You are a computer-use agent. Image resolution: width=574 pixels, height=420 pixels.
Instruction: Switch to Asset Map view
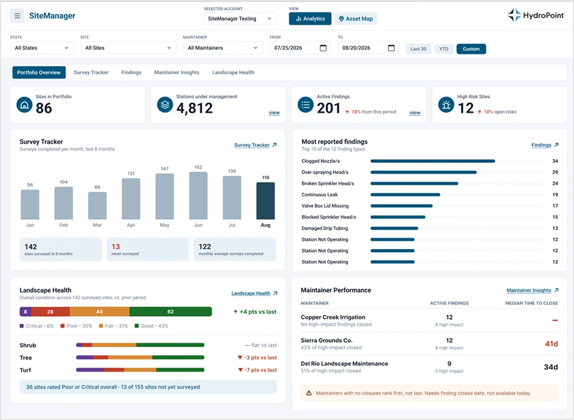[x=356, y=19]
